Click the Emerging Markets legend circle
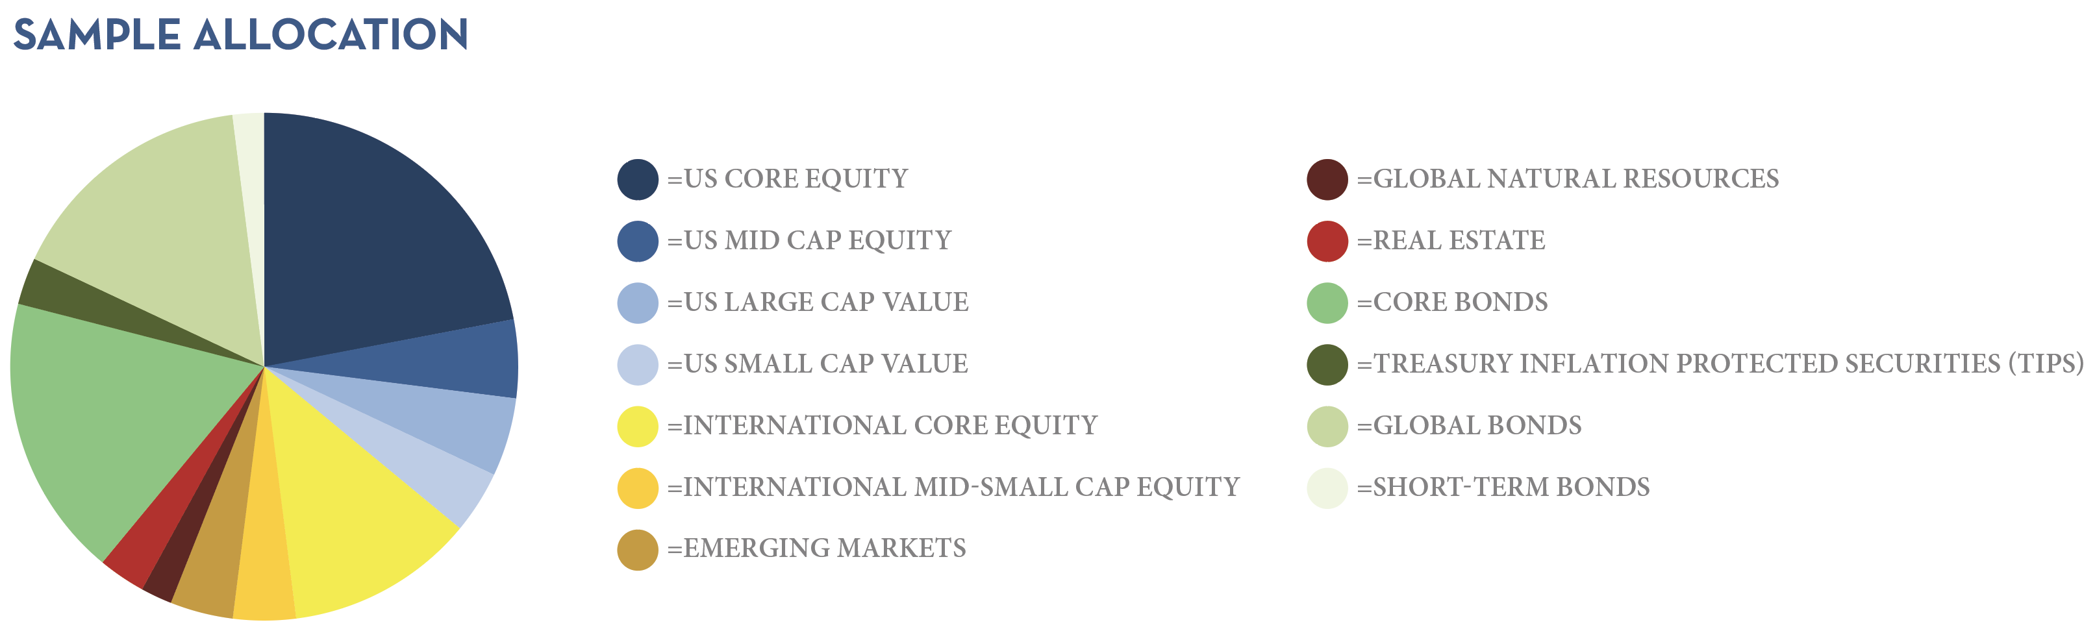This screenshot has width=2095, height=631. click(x=638, y=551)
